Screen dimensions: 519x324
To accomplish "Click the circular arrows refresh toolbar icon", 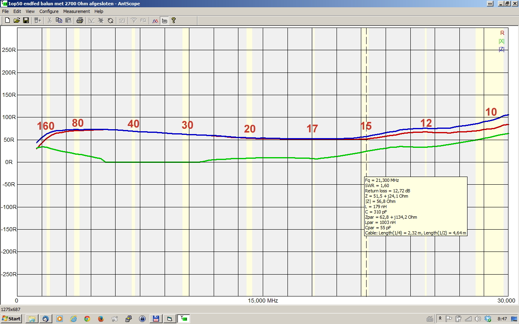I will point(110,20).
